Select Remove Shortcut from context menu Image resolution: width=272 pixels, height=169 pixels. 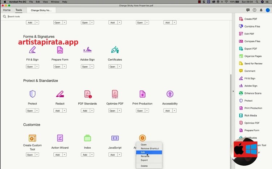(x=150, y=148)
